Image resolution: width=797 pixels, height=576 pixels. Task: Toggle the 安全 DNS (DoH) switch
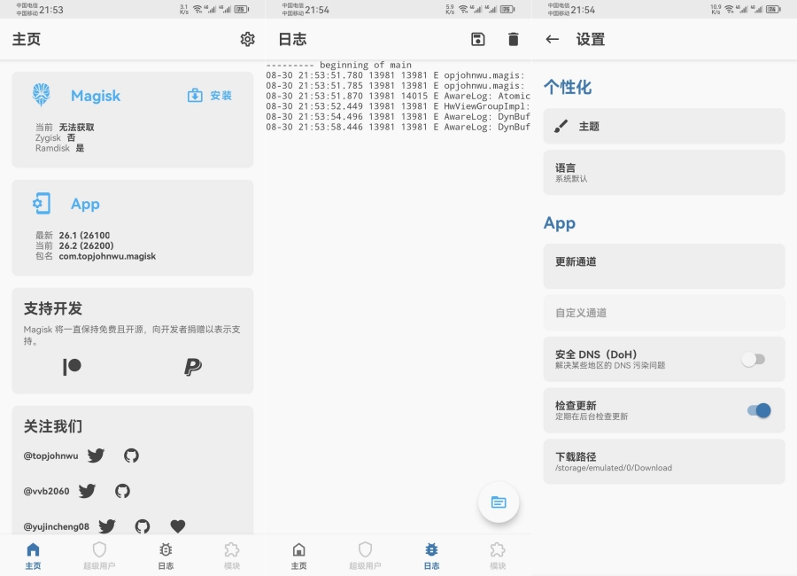pyautogui.click(x=754, y=359)
